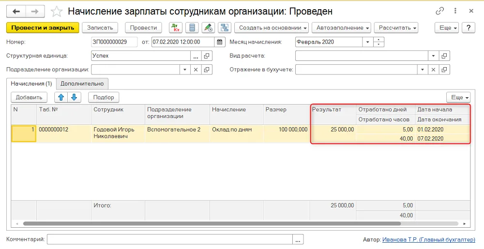Expand Месяц начисления dropdown arrow
484x249 pixels.
click(368, 42)
